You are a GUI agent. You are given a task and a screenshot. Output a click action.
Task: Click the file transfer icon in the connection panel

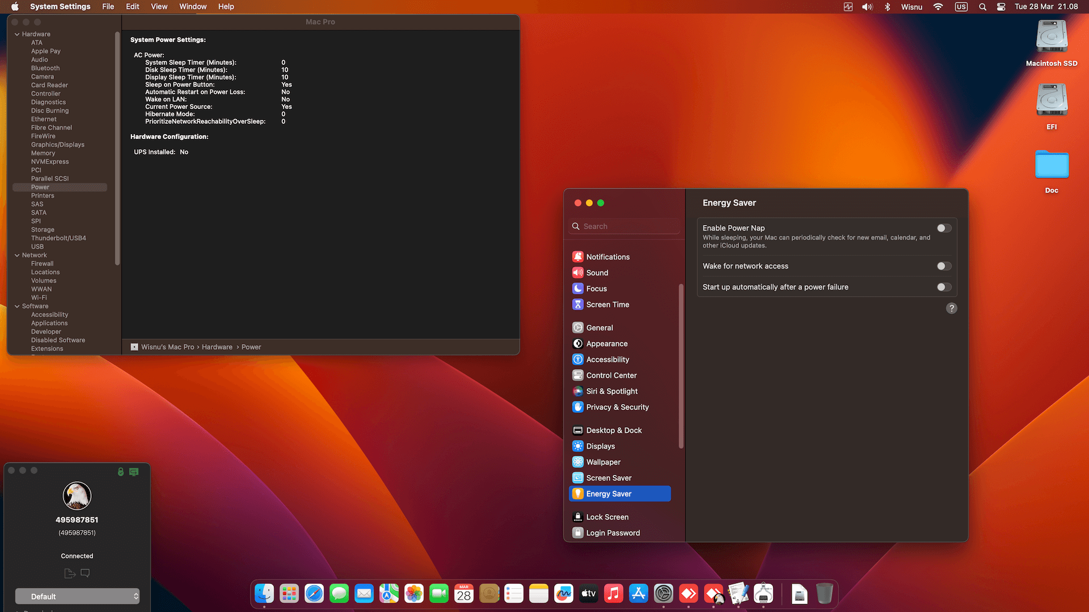point(70,573)
